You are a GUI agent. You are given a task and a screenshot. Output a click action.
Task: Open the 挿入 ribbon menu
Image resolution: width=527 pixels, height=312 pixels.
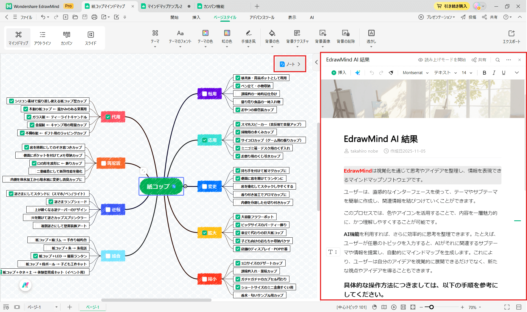[196, 17]
